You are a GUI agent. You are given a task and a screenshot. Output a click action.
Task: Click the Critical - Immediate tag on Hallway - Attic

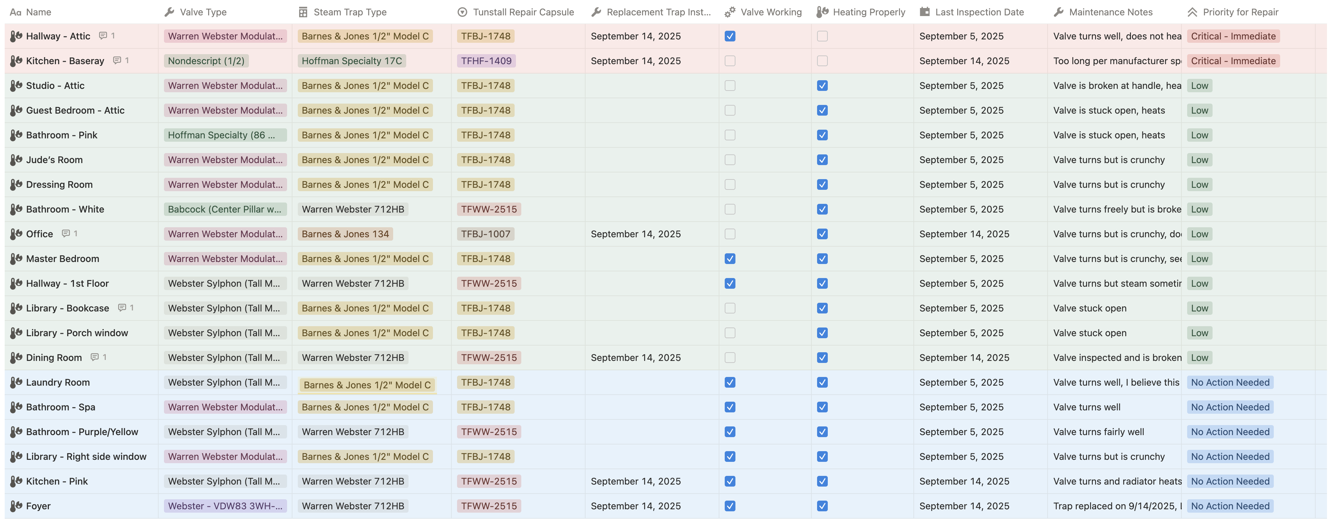[1233, 36]
